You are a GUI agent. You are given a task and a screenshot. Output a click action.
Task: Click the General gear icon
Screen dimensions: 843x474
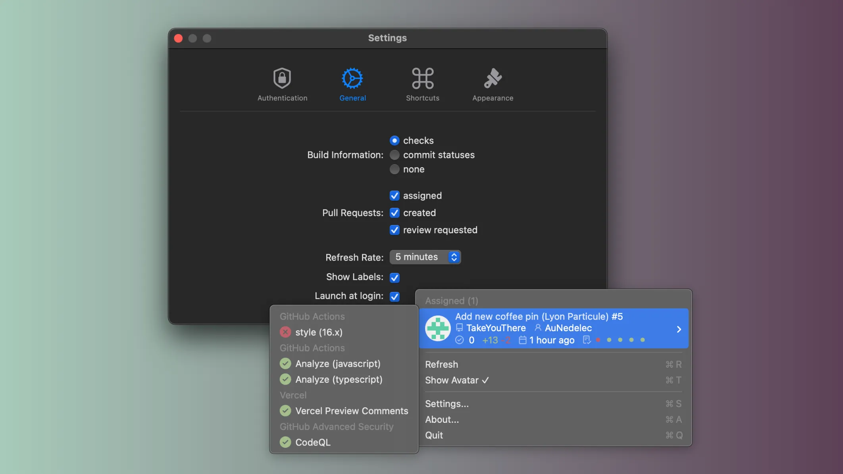click(x=352, y=78)
